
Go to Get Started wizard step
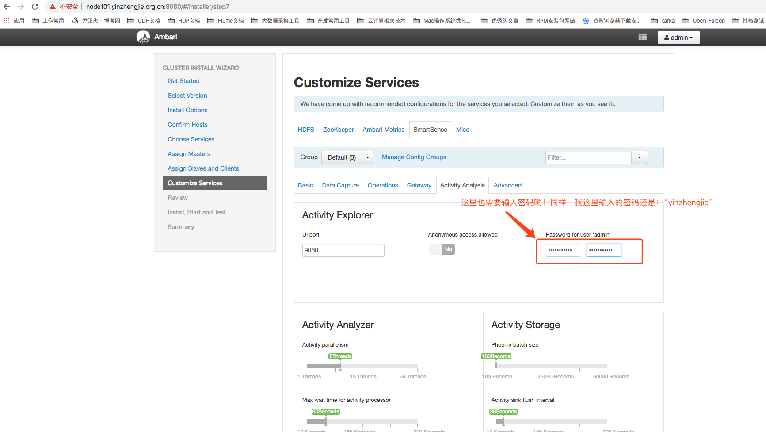point(183,81)
